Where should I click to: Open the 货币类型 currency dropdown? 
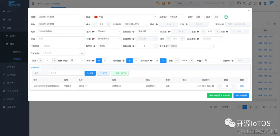(136, 24)
